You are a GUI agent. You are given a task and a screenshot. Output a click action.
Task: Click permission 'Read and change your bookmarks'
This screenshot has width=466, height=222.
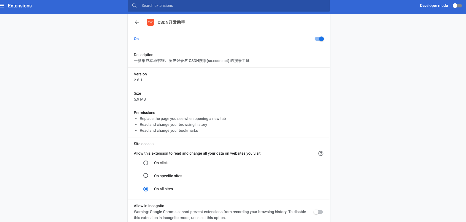169,131
